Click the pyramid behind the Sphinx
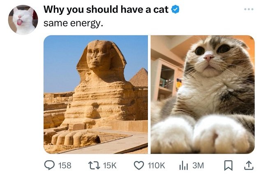Image resolution: width=263 pixels, height=177 pixels. [139, 78]
